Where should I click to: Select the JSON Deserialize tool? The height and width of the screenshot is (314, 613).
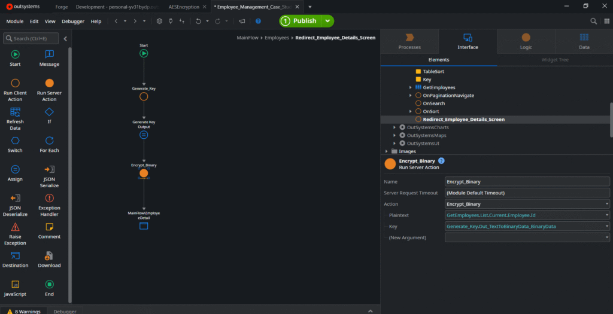tap(15, 205)
